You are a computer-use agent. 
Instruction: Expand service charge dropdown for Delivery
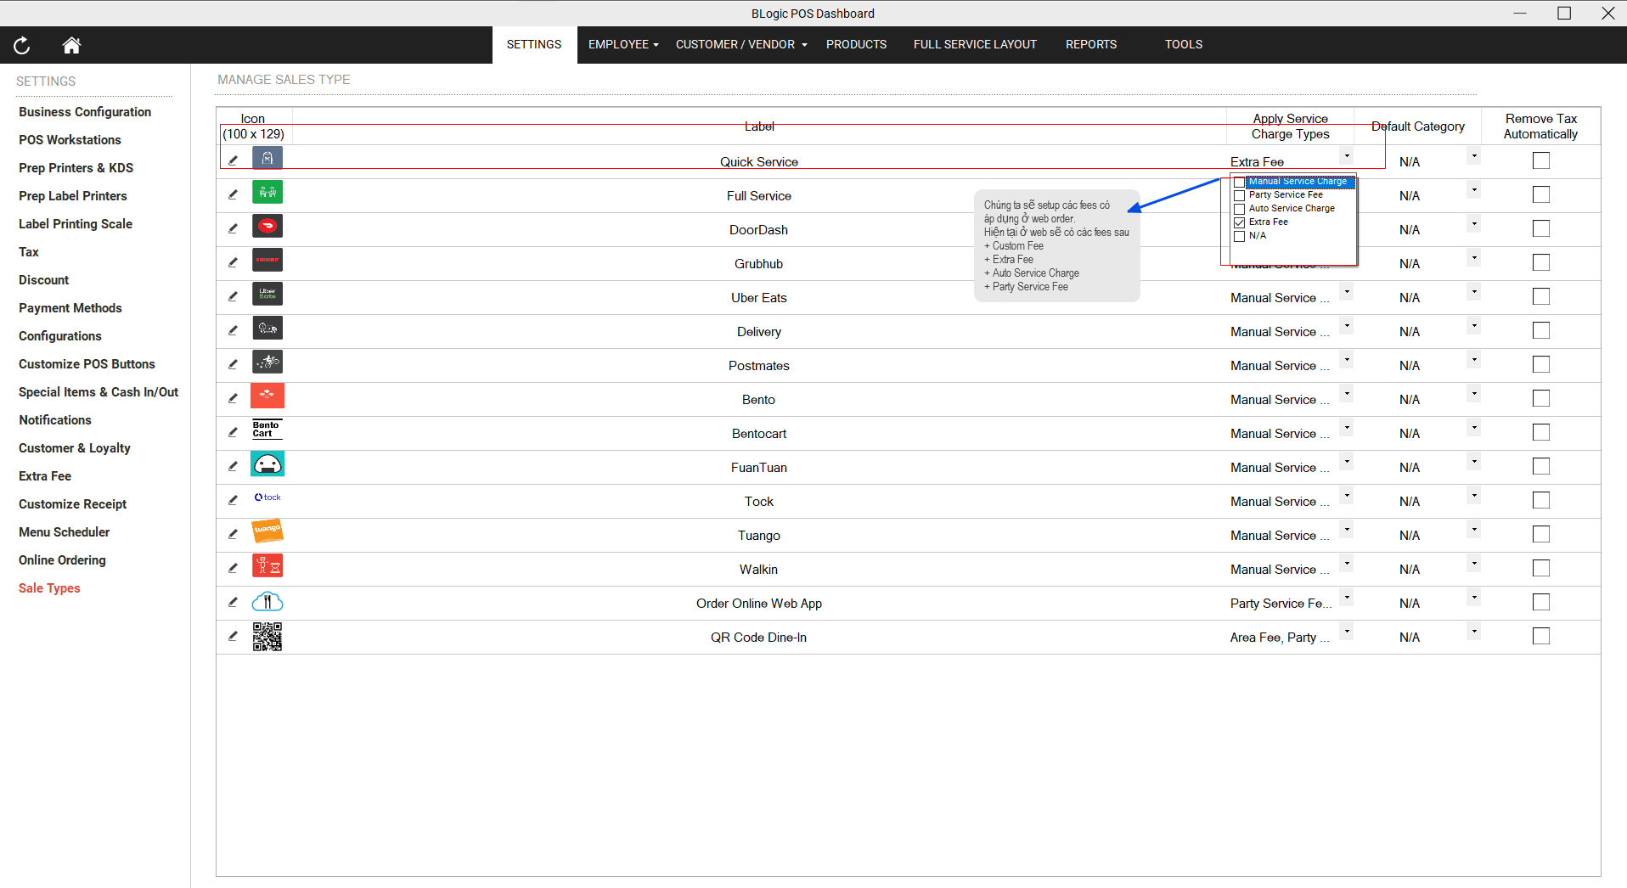pos(1346,326)
